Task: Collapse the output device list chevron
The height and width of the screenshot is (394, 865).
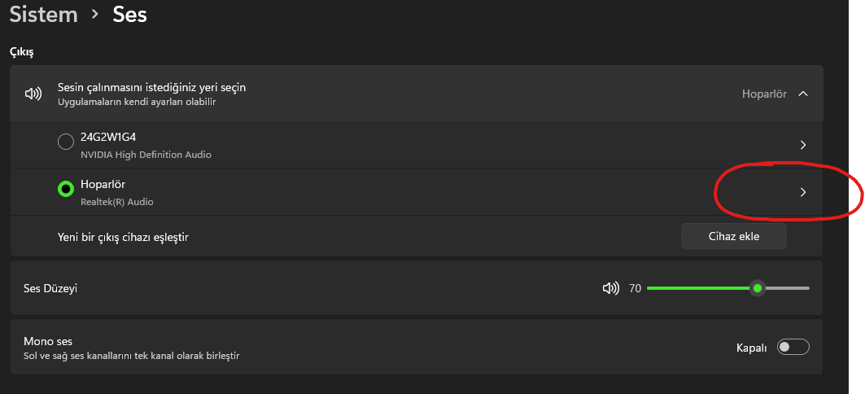Action: pyautogui.click(x=803, y=94)
